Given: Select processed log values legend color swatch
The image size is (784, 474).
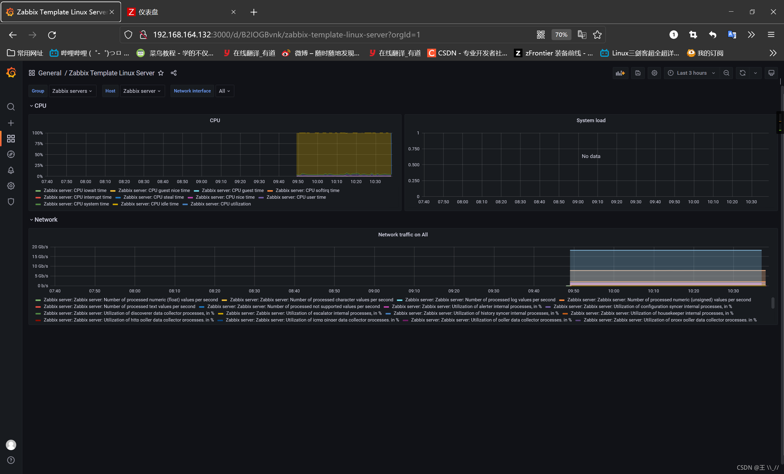Looking at the screenshot, I should tap(400, 300).
